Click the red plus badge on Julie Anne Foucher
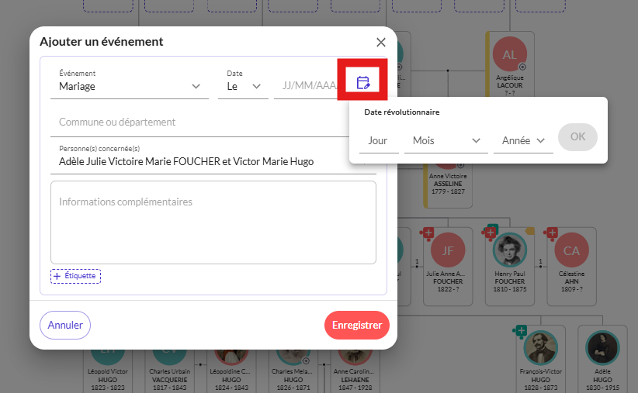Viewport: 638px width, 393px height. coord(427,233)
